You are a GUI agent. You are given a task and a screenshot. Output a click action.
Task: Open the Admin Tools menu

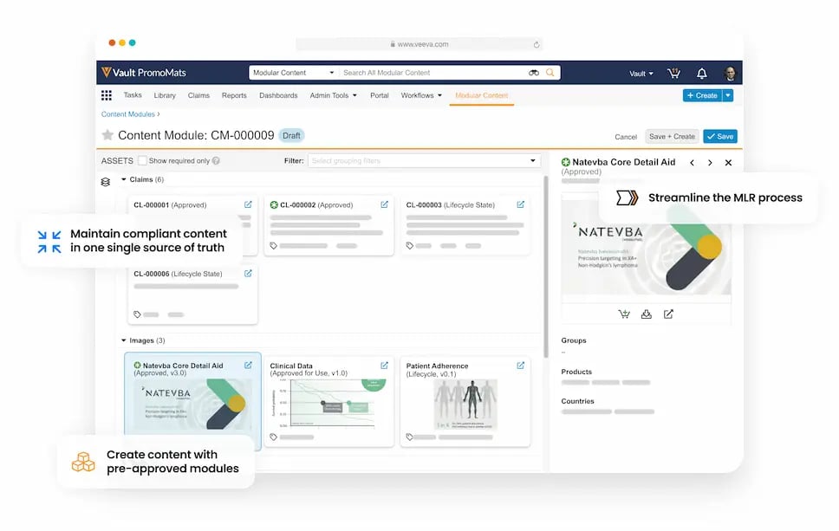click(333, 95)
